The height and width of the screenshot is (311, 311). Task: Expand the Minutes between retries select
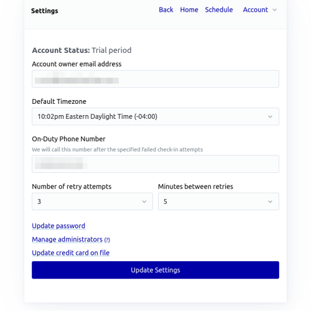tap(218, 202)
